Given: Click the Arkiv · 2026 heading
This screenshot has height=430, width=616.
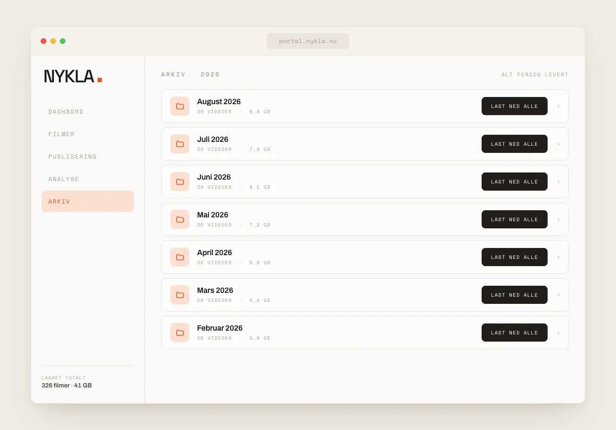Looking at the screenshot, I should tap(190, 75).
